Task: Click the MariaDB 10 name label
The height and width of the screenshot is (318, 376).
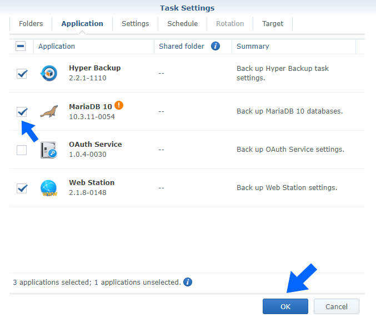Action: point(91,106)
